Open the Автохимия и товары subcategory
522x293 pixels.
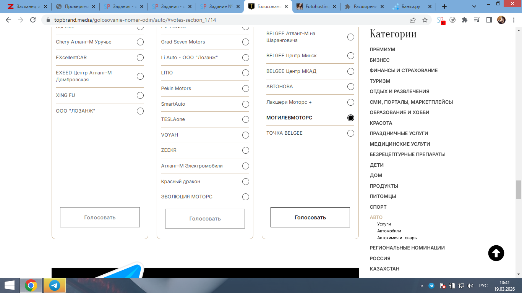pos(397,238)
